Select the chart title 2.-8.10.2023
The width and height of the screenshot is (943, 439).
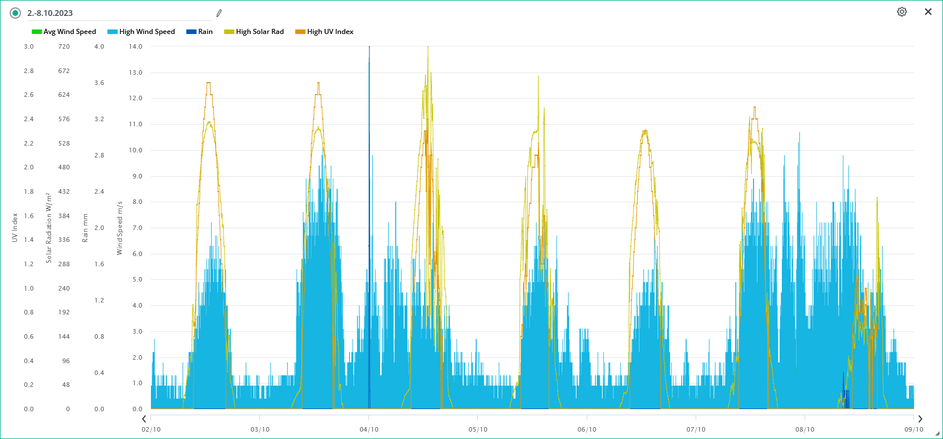point(50,13)
